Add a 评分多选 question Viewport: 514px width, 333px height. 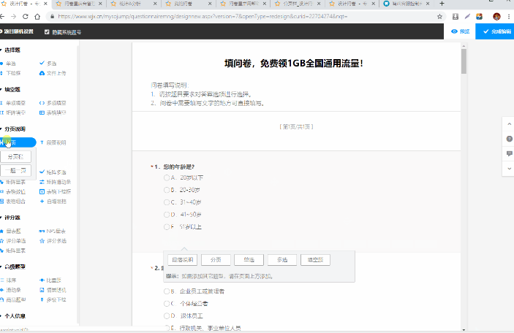pyautogui.click(x=53, y=241)
